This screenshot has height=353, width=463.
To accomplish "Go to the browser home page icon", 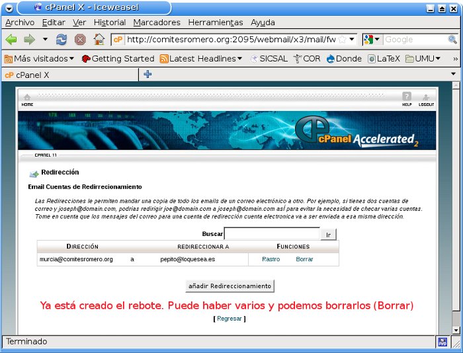I will click(99, 40).
